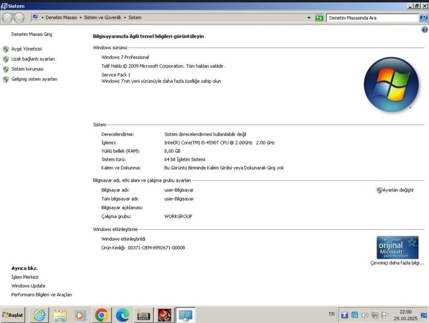Click Intel(R) Core(TM) i5-4590T processor text
429x323 pixels.
(x=220, y=143)
